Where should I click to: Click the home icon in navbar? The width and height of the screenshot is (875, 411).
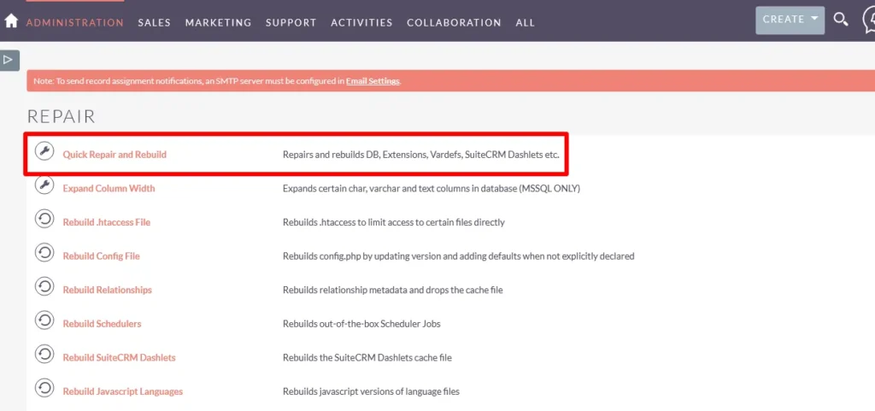click(x=11, y=21)
